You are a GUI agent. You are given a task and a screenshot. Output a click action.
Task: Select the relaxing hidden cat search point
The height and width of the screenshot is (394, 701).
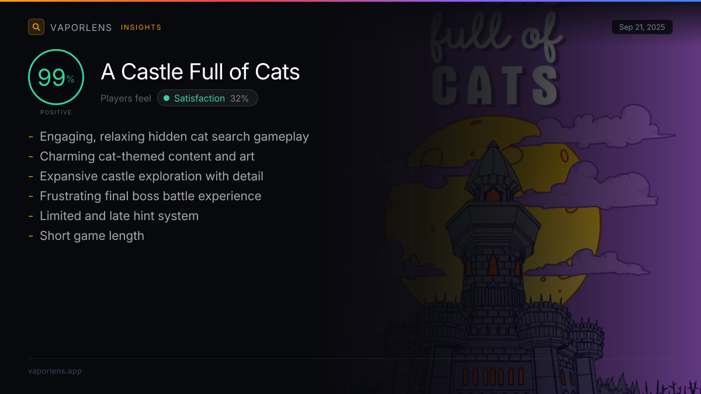point(174,137)
